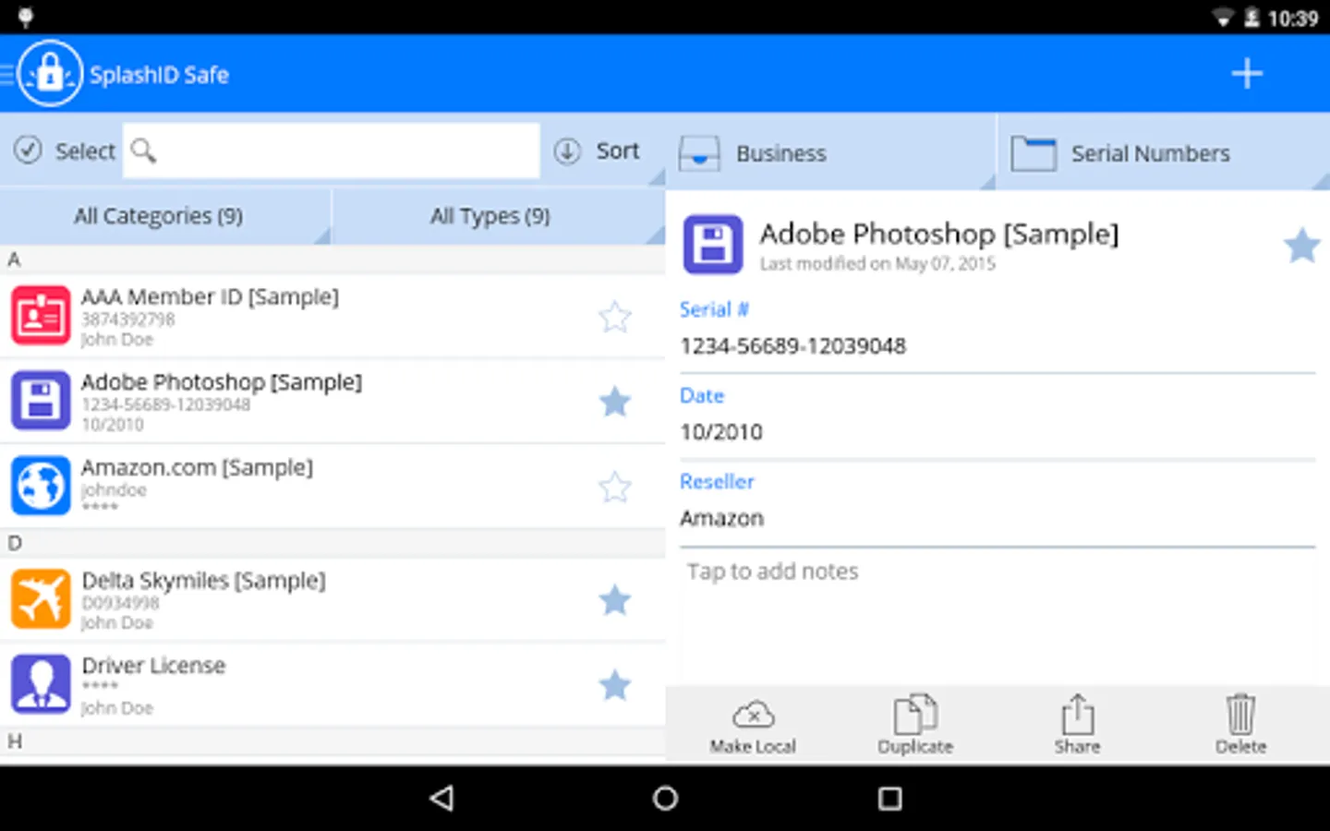Viewport: 1330px width, 831px height.
Task: Click the Amazon.com globe icon
Action: [41, 486]
